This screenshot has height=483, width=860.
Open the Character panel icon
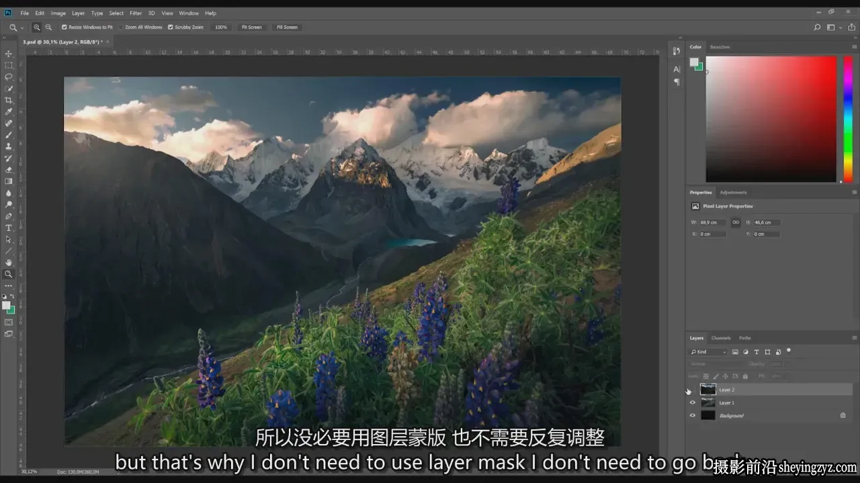tap(677, 69)
